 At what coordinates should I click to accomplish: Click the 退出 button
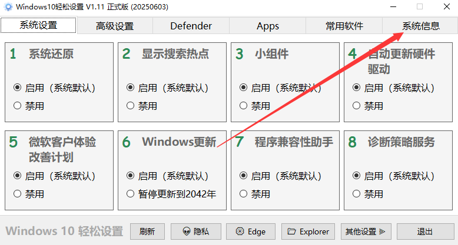pyautogui.click(x=425, y=231)
